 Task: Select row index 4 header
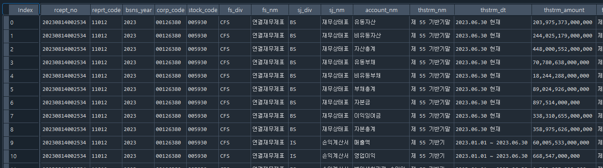point(24,76)
